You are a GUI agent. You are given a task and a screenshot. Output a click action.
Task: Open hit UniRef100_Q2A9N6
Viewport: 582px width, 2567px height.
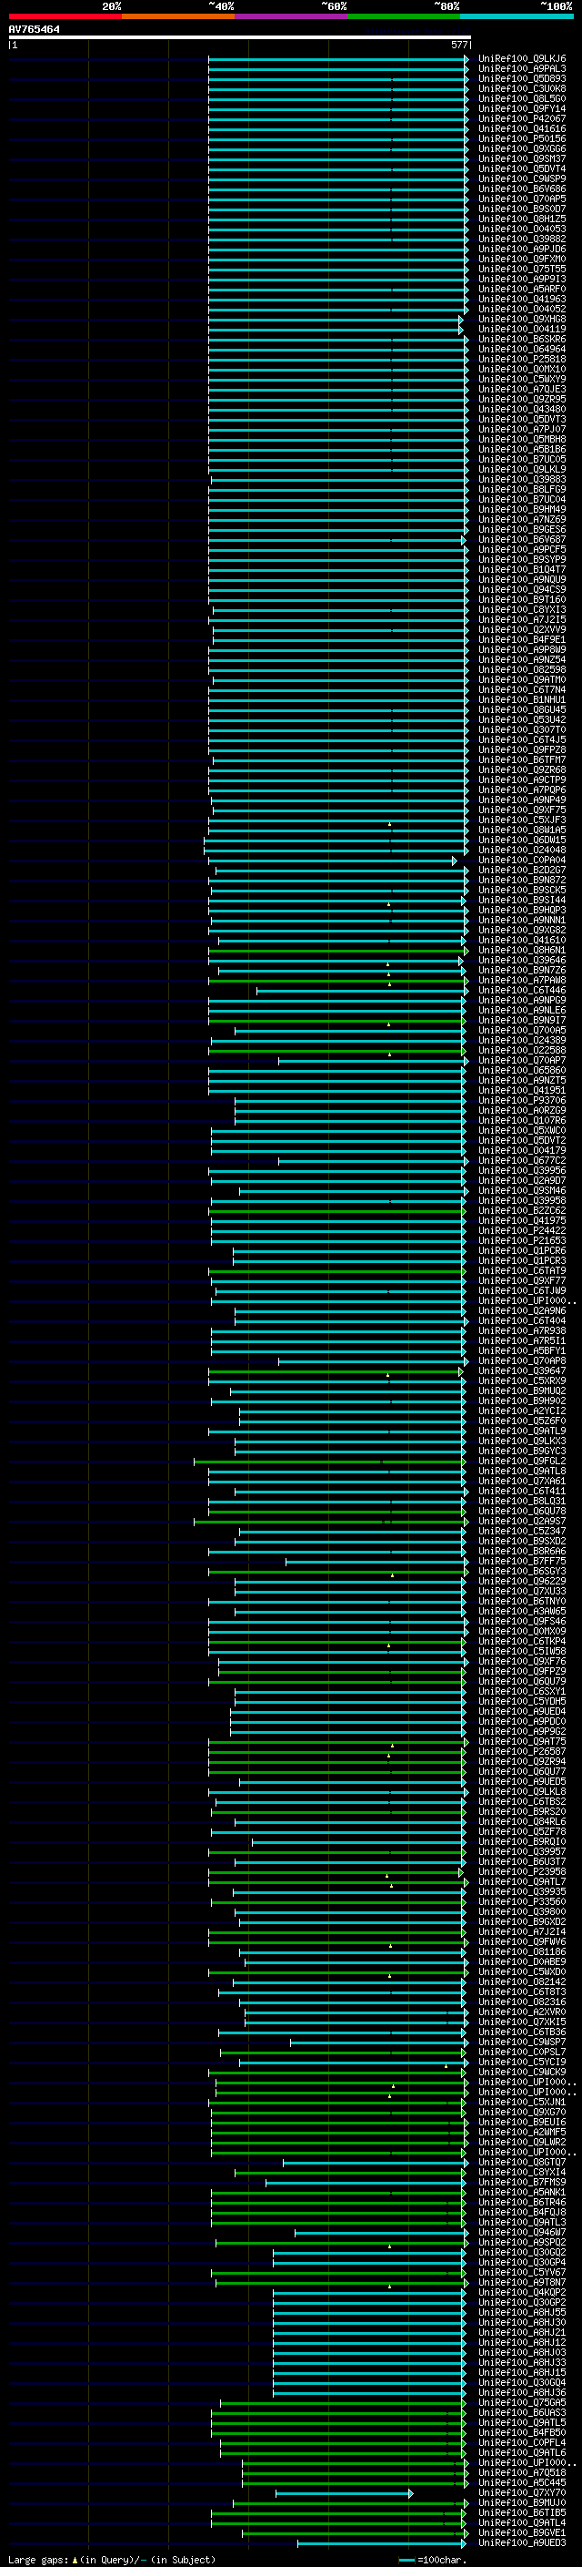point(522,1311)
